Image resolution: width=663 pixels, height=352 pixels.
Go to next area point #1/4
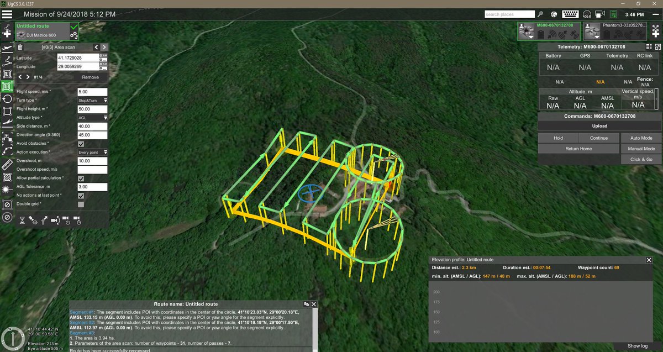point(28,77)
